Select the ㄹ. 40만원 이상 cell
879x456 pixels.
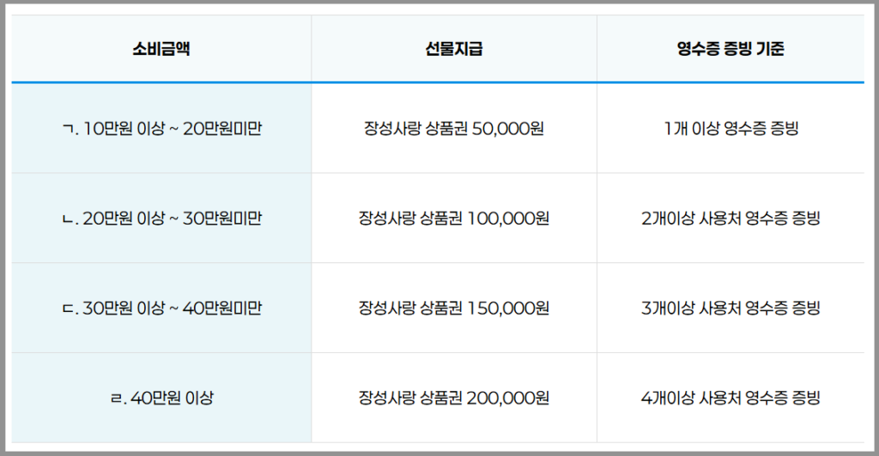coord(161,398)
